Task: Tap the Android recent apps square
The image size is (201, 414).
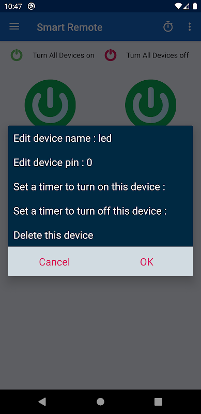Action: [x=158, y=402]
